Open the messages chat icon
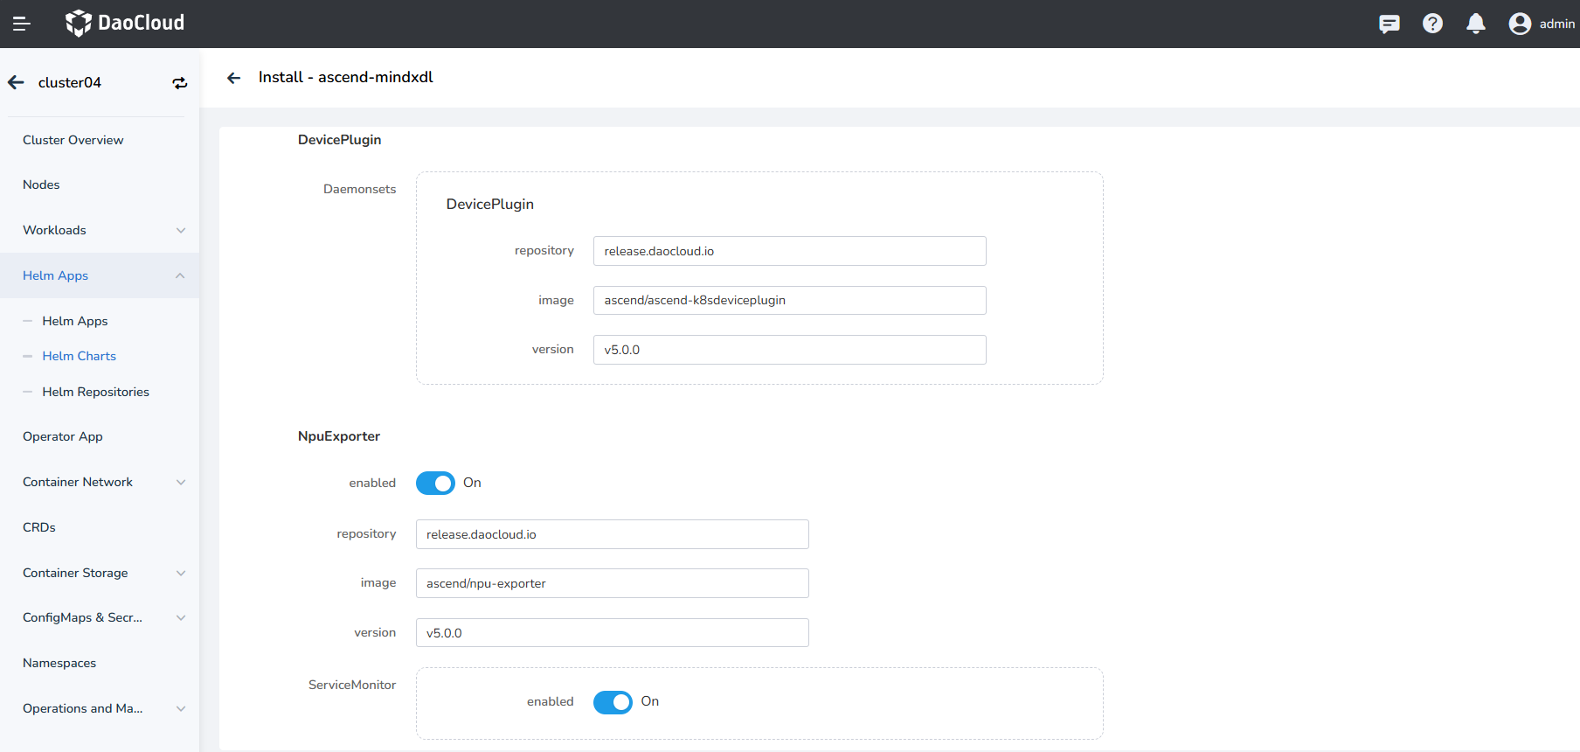 (1389, 24)
